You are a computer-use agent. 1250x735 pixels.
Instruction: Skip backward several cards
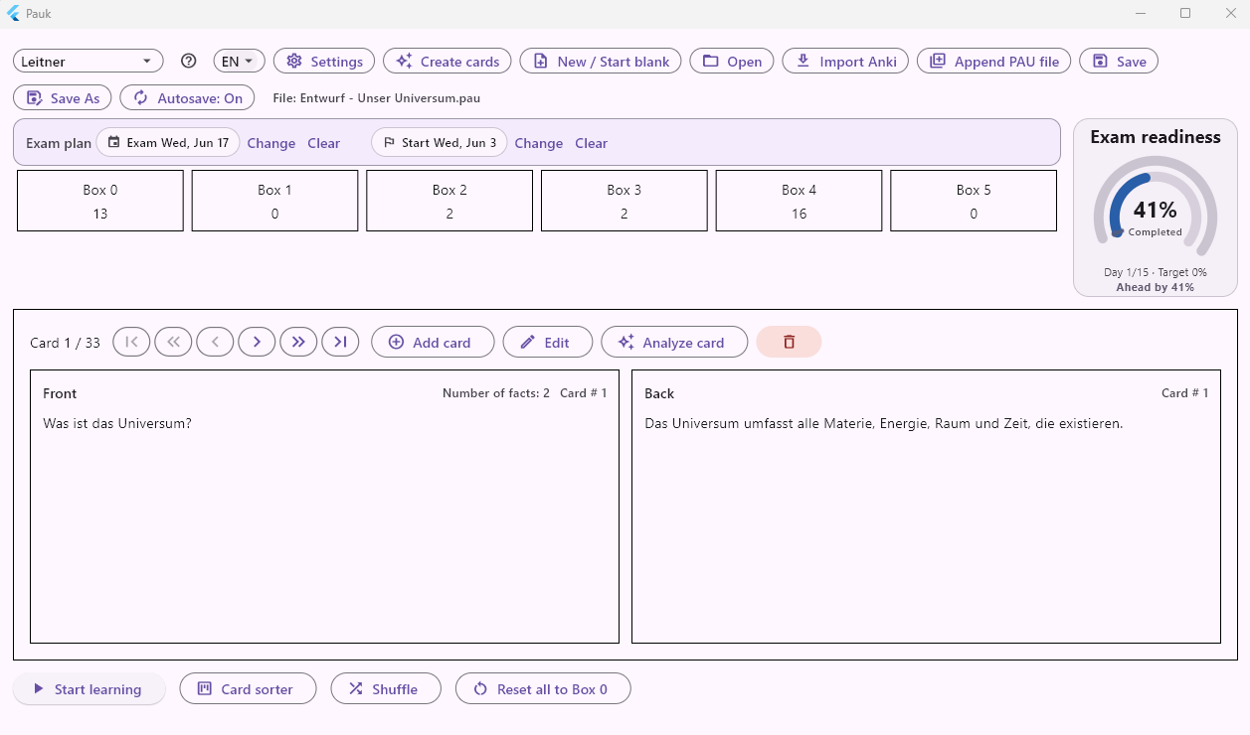pos(173,342)
